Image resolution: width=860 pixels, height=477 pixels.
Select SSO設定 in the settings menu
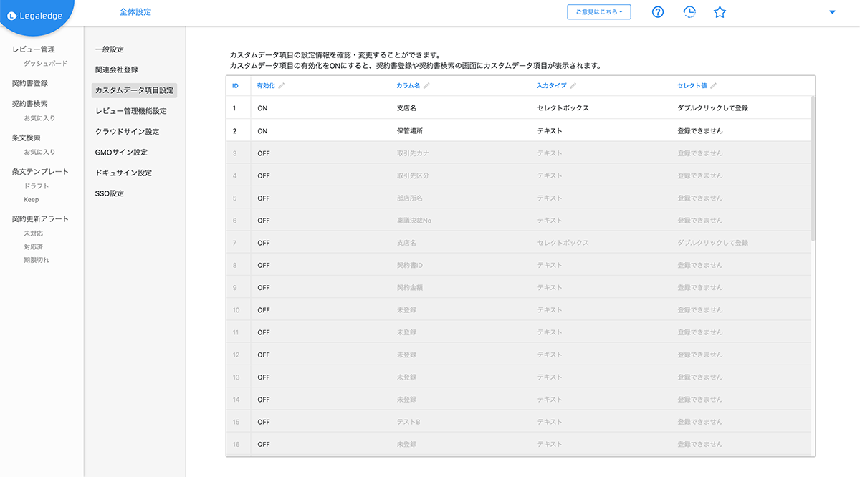(110, 193)
